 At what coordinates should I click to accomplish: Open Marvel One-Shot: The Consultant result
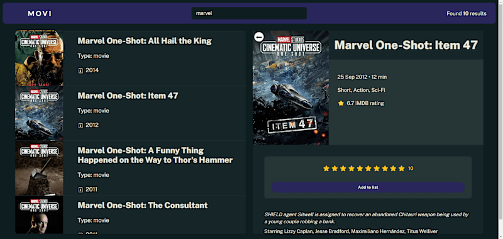pyautogui.click(x=143, y=205)
